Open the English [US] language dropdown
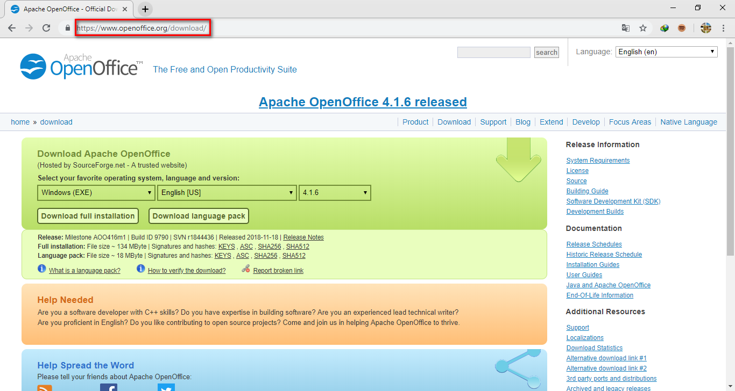Screen dimensions: 735x391 (x=227, y=192)
